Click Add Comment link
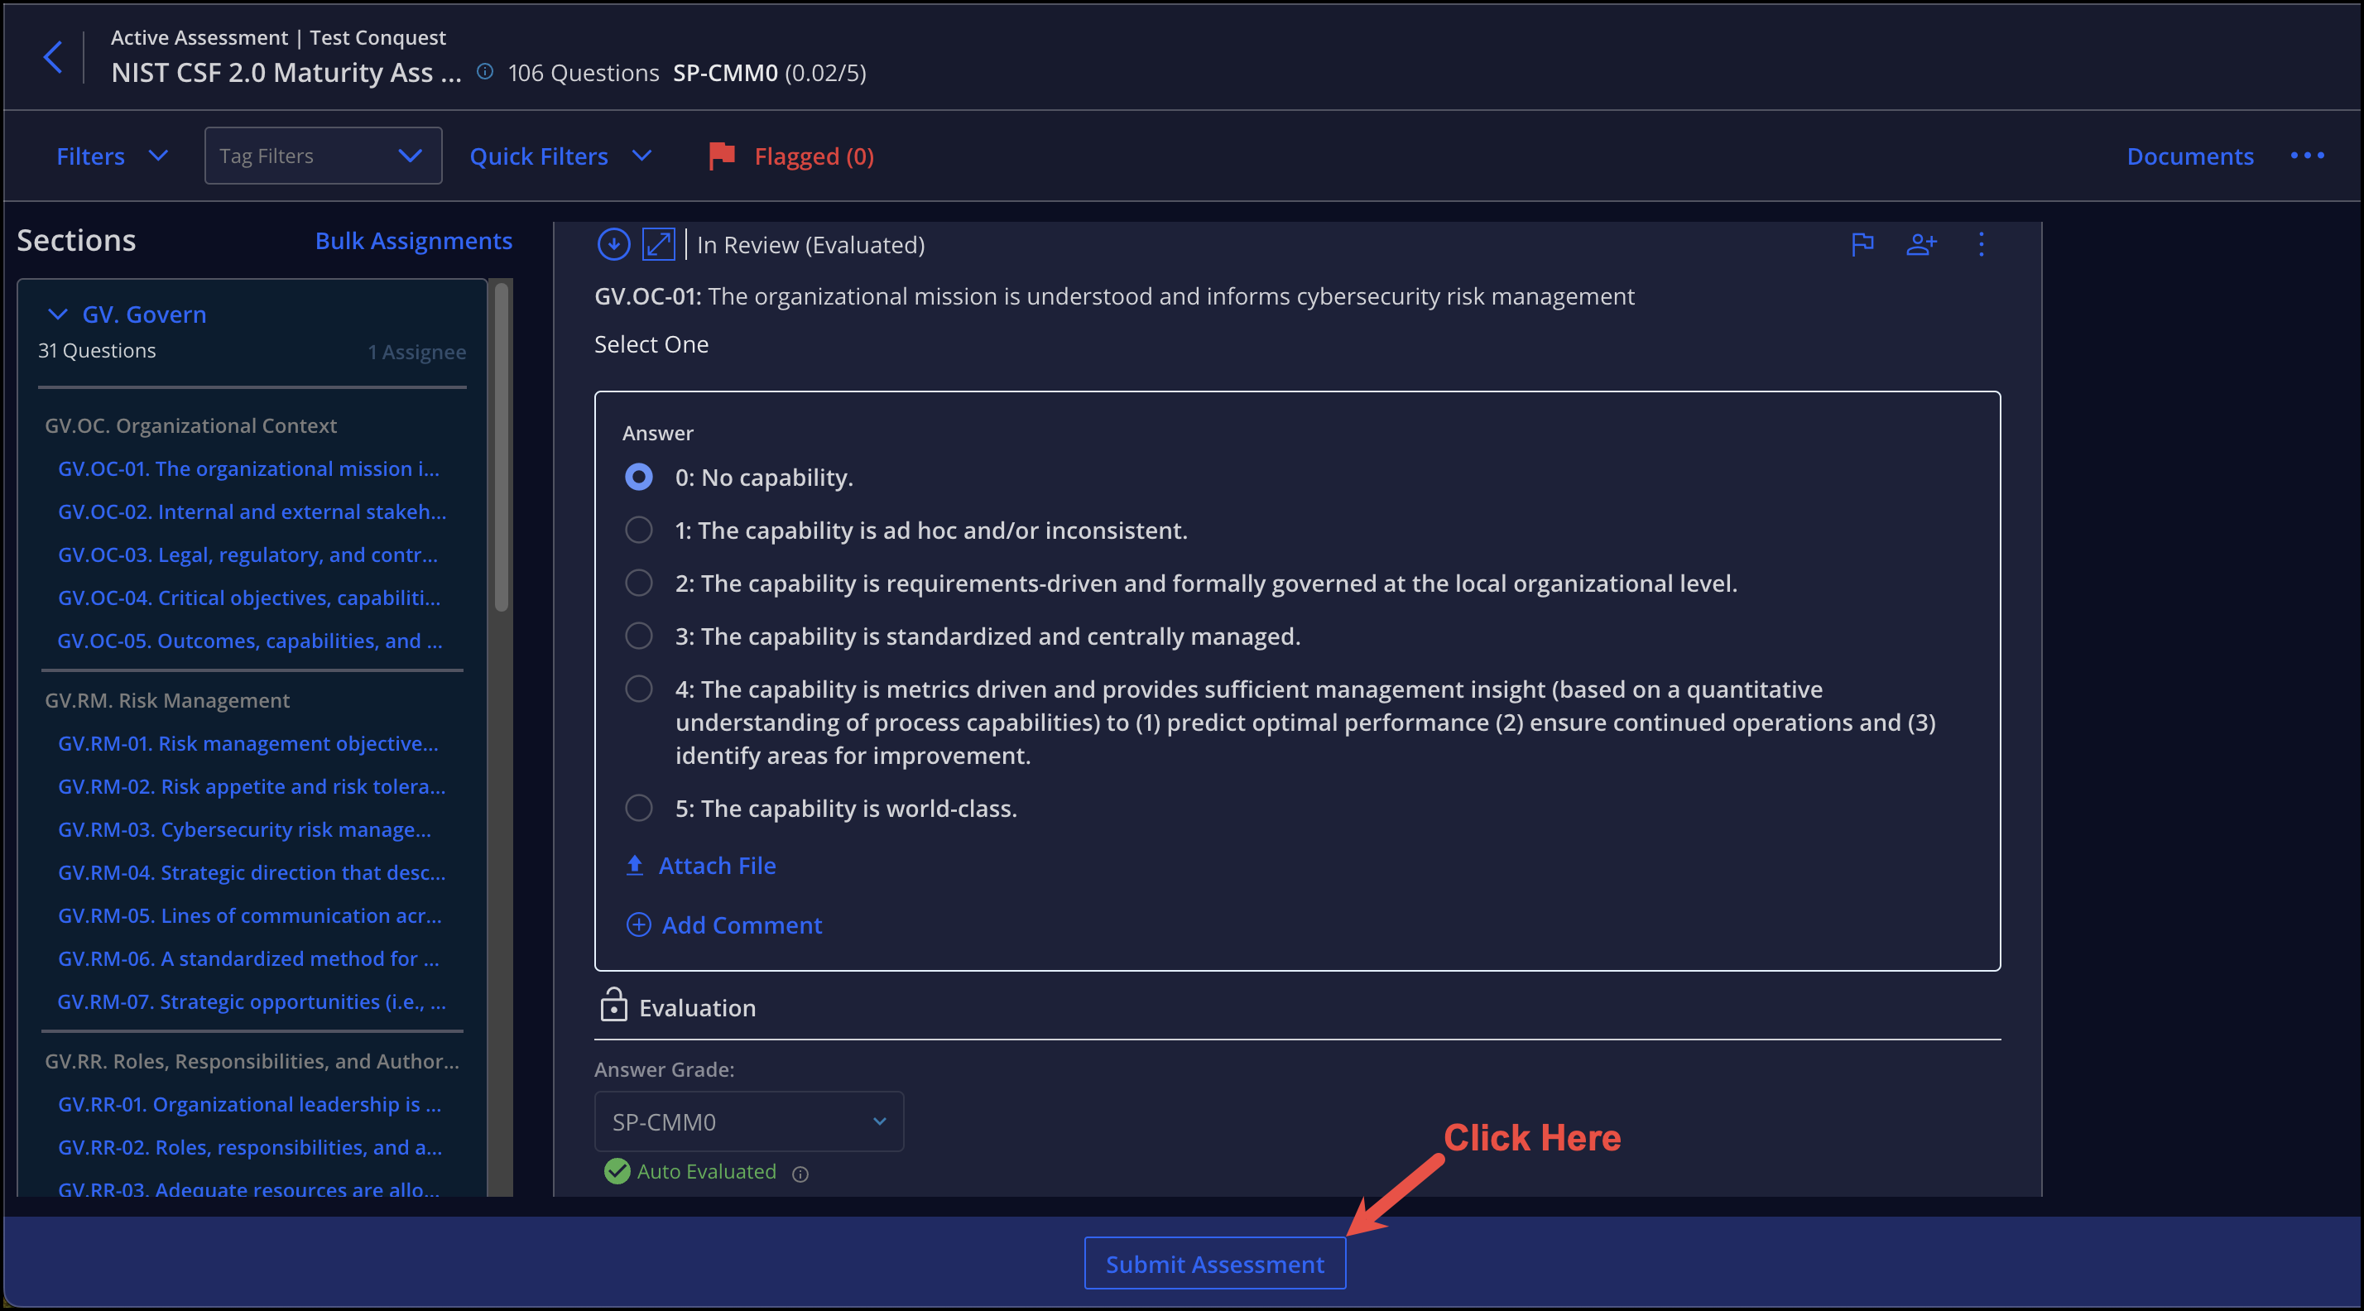 click(x=742, y=924)
